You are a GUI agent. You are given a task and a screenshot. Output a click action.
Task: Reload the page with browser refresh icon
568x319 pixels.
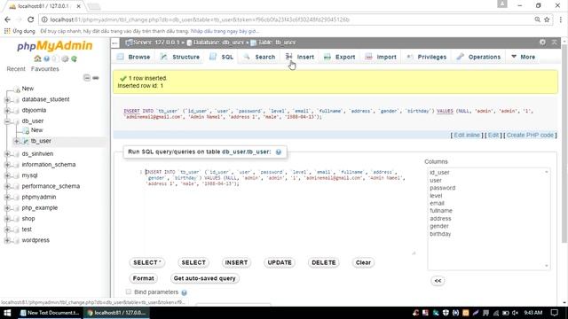pos(30,19)
